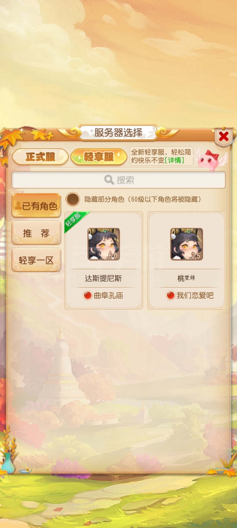Select the character name 达斯提尼斯
The height and width of the screenshot is (528, 237).
coord(103,278)
